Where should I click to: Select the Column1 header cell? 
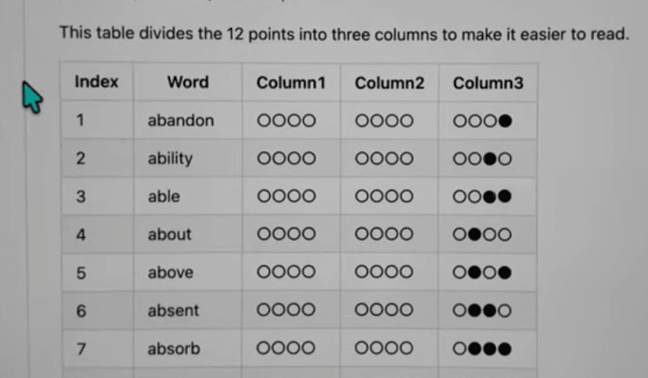tap(291, 83)
